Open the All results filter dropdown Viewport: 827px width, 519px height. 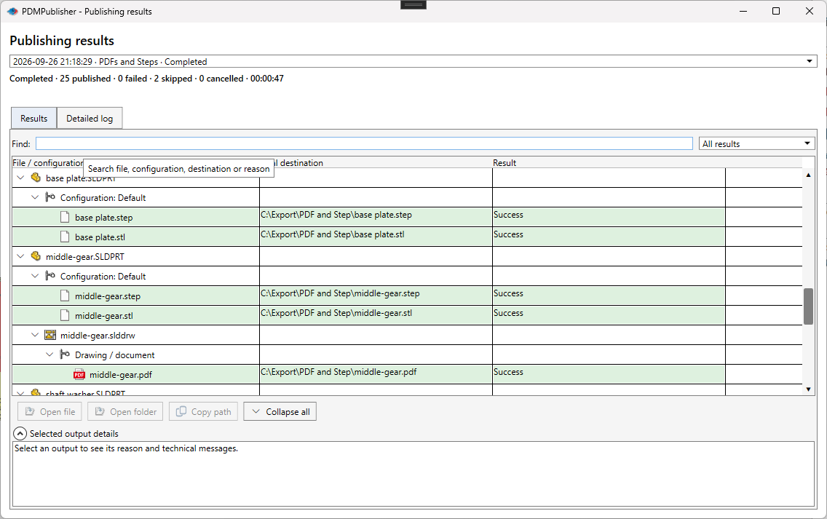coord(756,143)
